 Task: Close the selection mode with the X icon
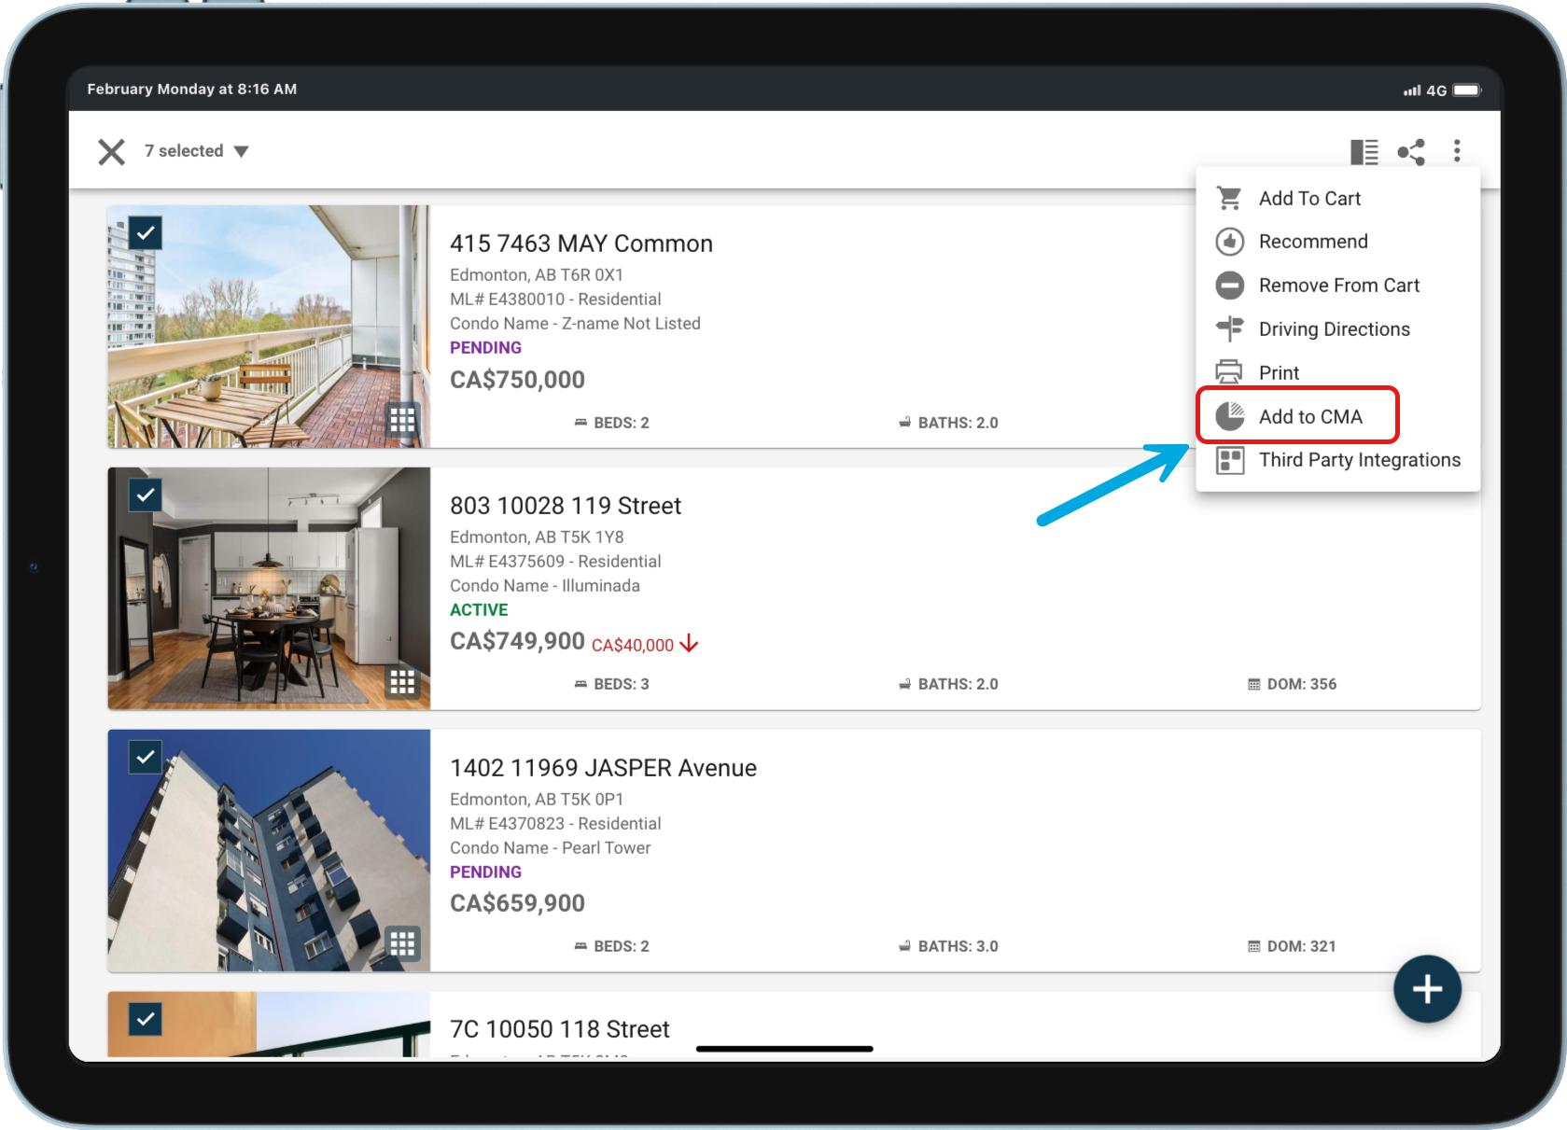pyautogui.click(x=112, y=151)
